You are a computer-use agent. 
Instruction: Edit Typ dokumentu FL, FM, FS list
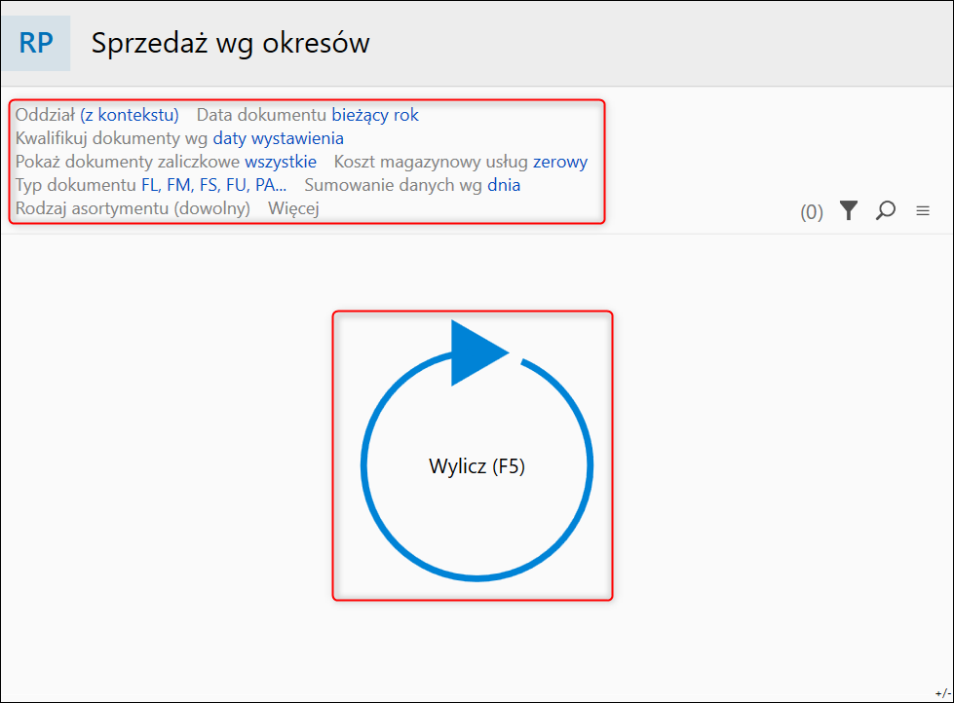pos(213,185)
